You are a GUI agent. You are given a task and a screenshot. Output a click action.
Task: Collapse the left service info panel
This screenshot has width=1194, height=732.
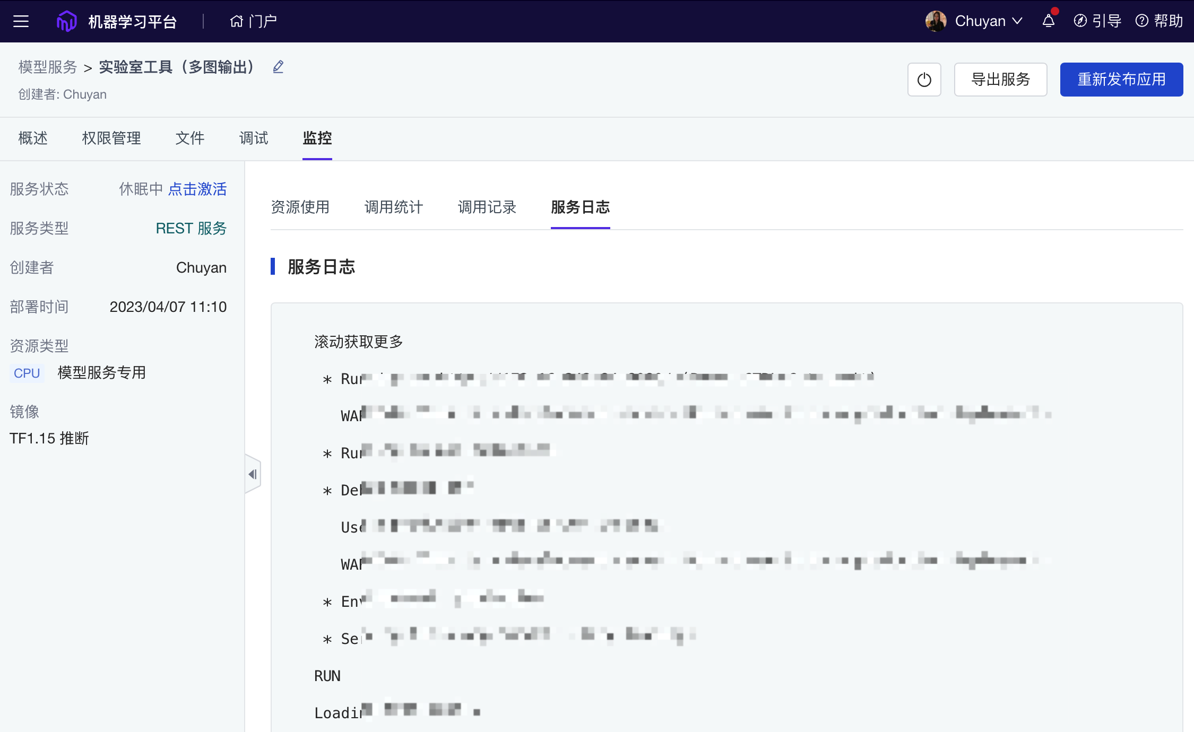(x=253, y=474)
